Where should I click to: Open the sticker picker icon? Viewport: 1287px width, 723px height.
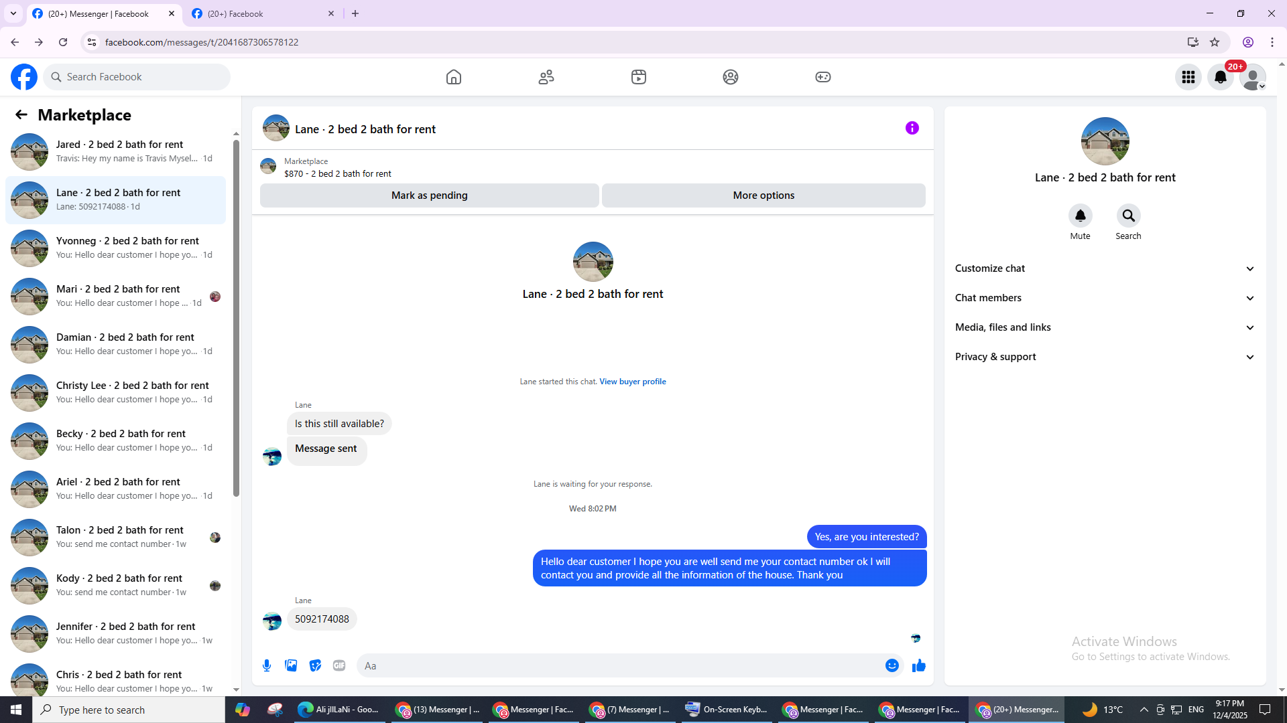coord(315,665)
